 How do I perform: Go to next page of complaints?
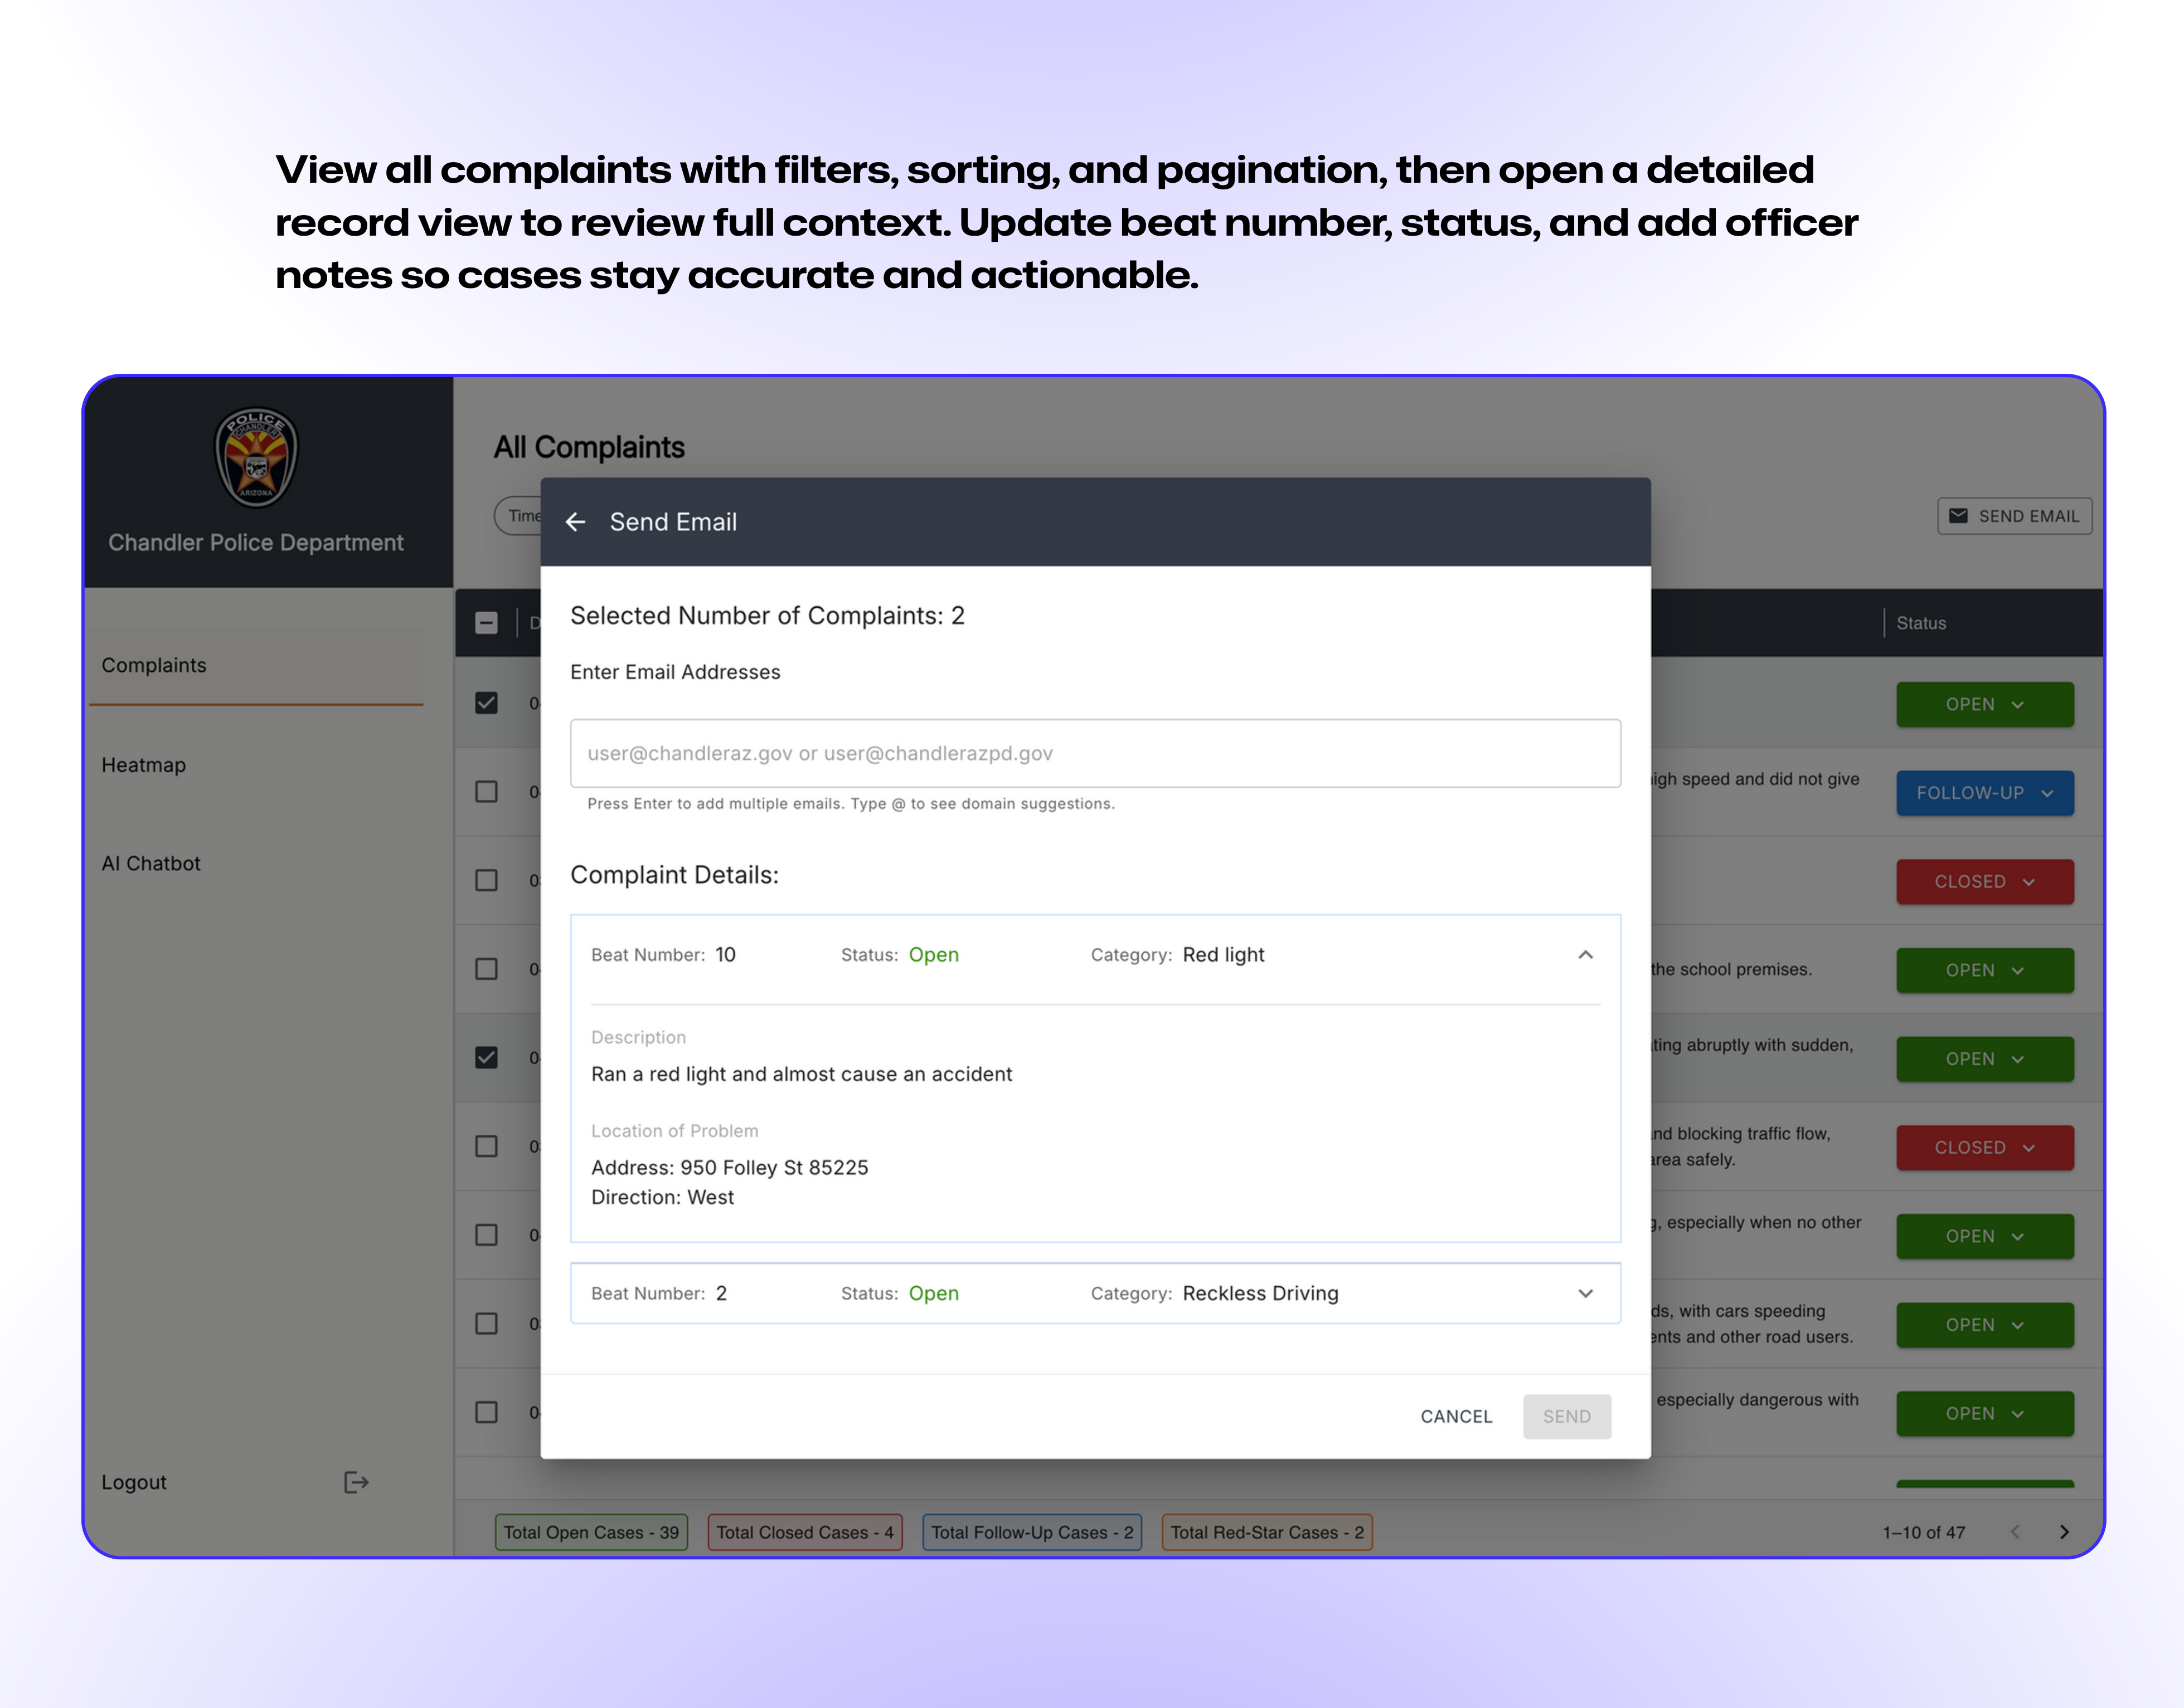pyautogui.click(x=2064, y=1532)
